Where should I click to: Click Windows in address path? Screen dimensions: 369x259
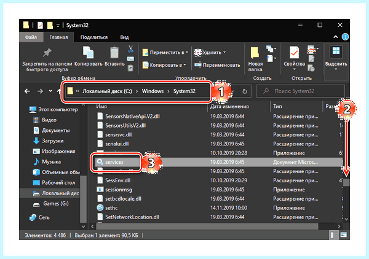click(x=153, y=91)
